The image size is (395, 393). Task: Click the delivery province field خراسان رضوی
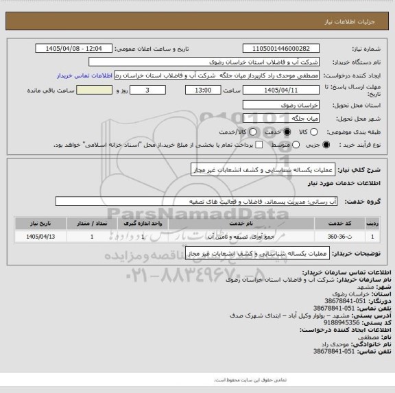click(x=281, y=105)
